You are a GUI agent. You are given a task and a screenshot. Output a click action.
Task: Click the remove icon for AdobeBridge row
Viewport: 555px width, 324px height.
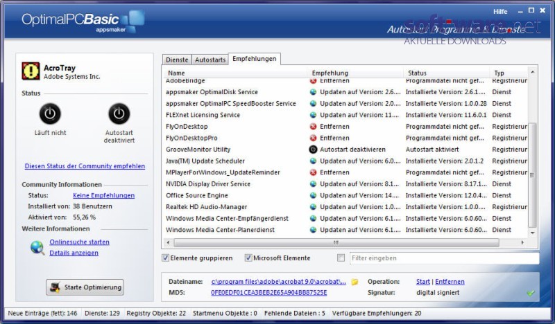tap(313, 81)
